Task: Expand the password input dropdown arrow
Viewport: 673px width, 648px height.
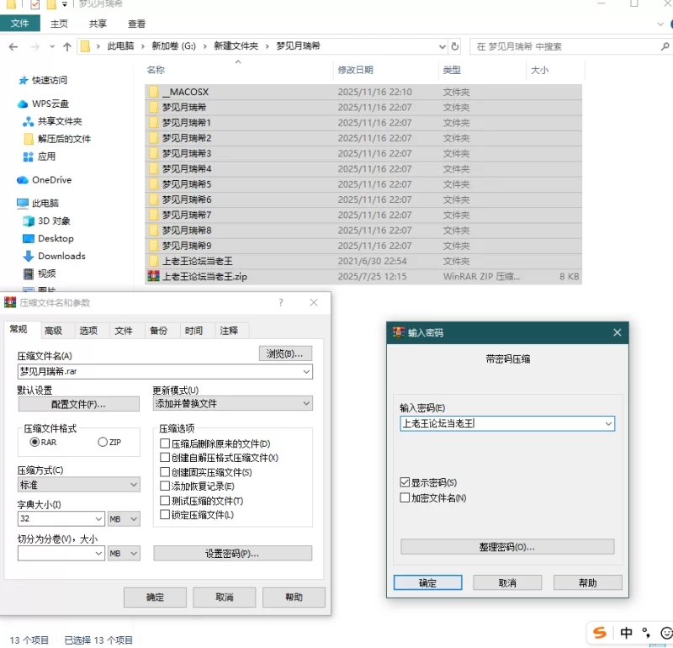Action: click(x=608, y=424)
